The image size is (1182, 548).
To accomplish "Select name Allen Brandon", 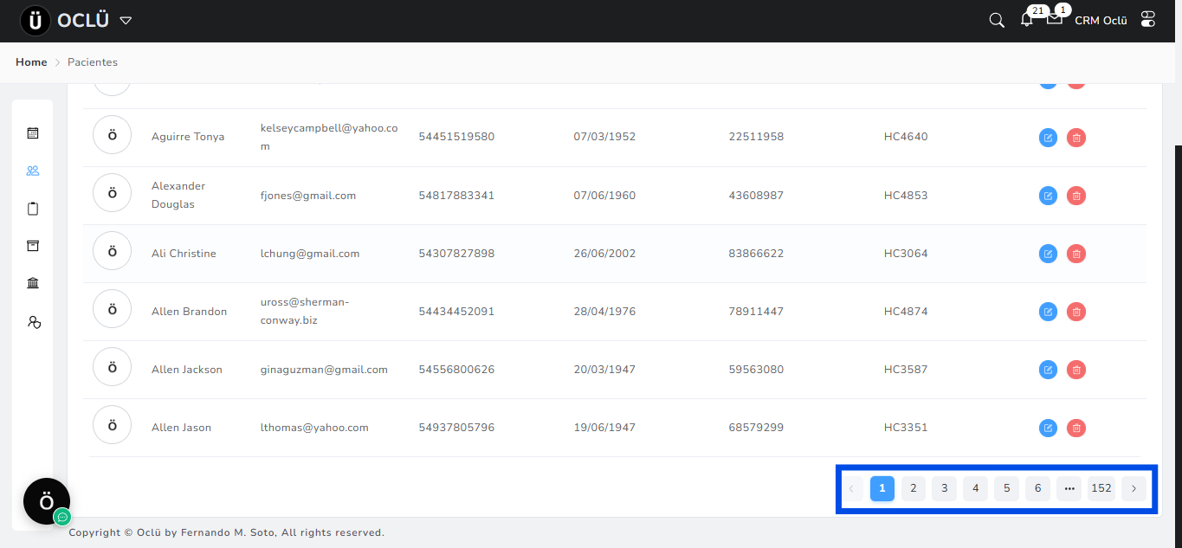I will (189, 312).
